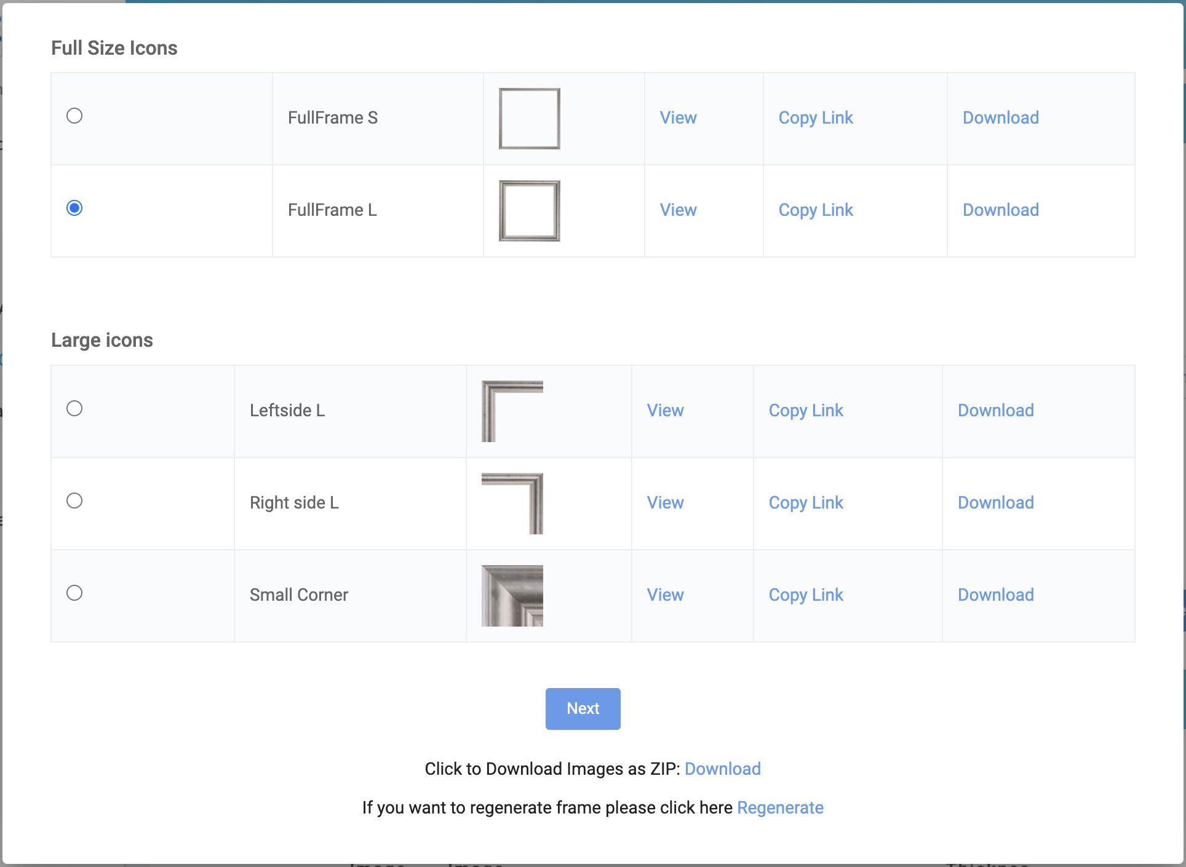Download the Right side L icon

pos(996,502)
